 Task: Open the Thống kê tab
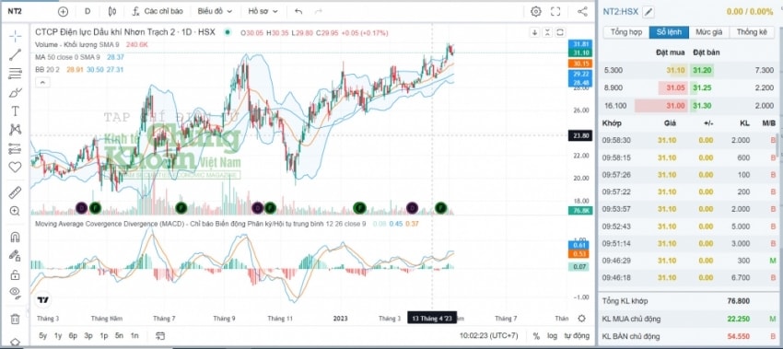click(751, 32)
